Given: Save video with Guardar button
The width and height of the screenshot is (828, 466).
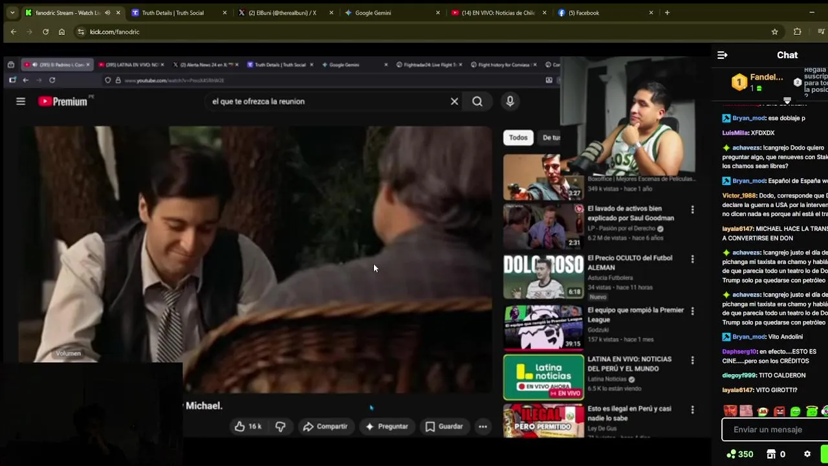Looking at the screenshot, I should (x=444, y=427).
